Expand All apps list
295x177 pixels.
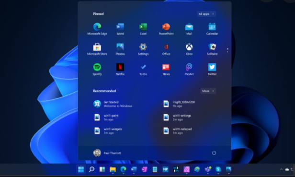point(206,14)
